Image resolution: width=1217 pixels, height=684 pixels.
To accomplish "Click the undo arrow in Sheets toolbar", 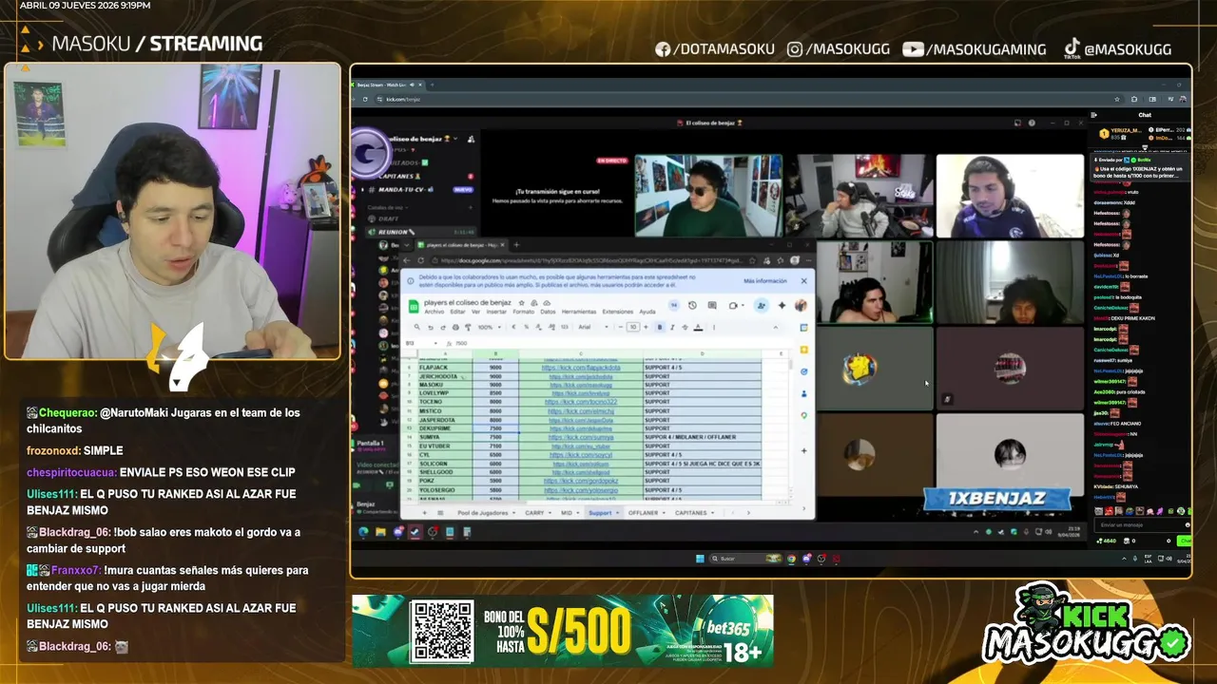I will [431, 327].
